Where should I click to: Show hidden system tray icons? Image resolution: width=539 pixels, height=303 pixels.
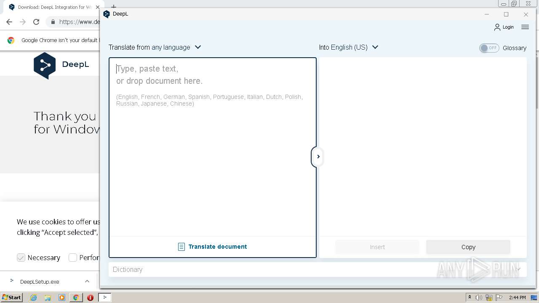470,298
